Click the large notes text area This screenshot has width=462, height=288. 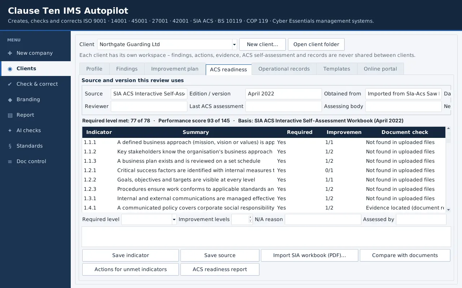point(266,237)
